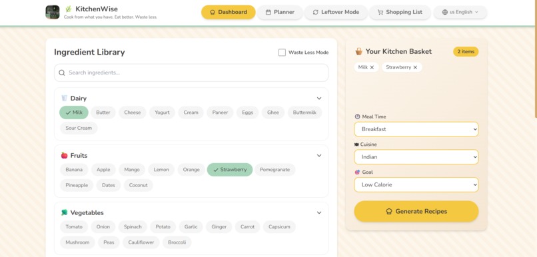Image resolution: width=537 pixels, height=257 pixels.
Task: Select the Ghee chip
Action: tap(273, 113)
